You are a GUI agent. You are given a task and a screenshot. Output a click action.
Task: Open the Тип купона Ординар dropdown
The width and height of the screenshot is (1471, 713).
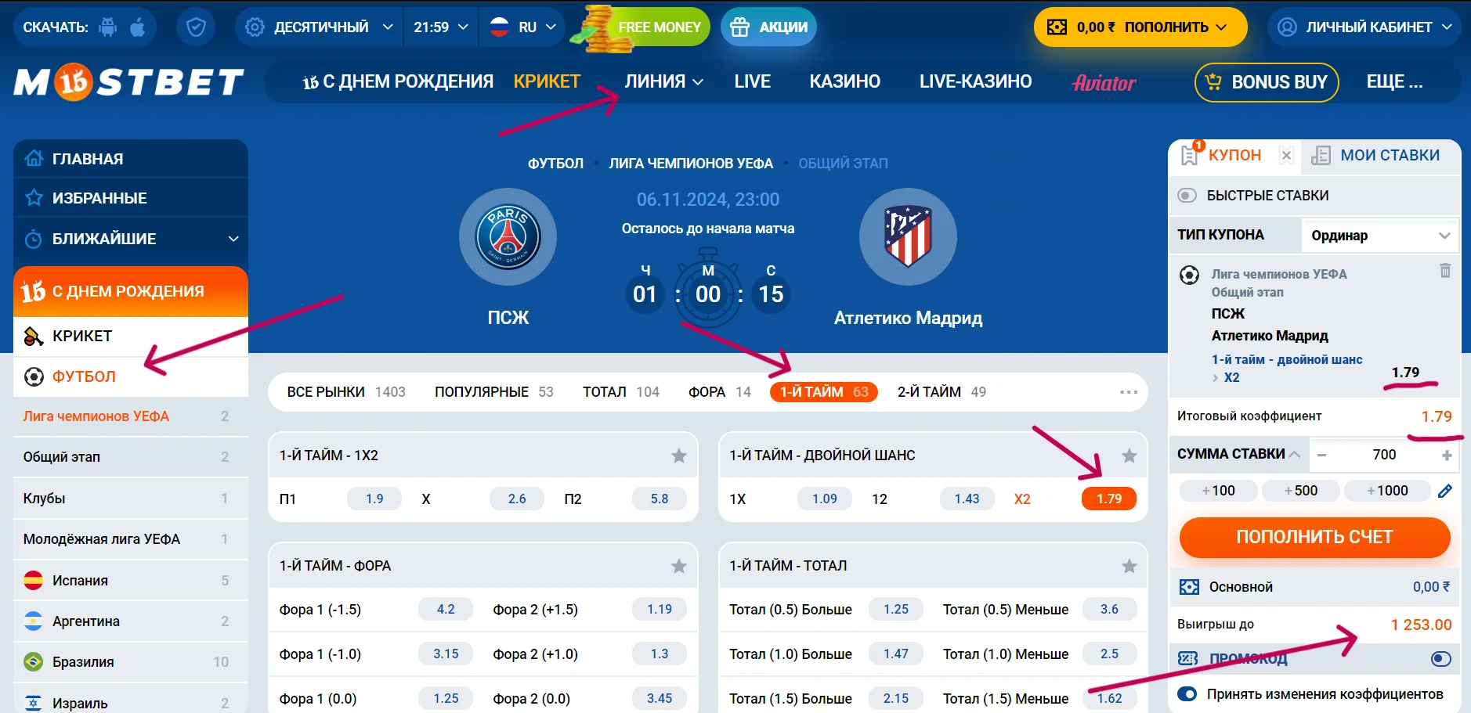(1380, 236)
